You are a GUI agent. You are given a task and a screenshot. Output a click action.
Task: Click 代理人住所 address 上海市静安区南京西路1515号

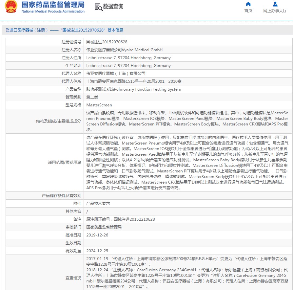[134, 81]
